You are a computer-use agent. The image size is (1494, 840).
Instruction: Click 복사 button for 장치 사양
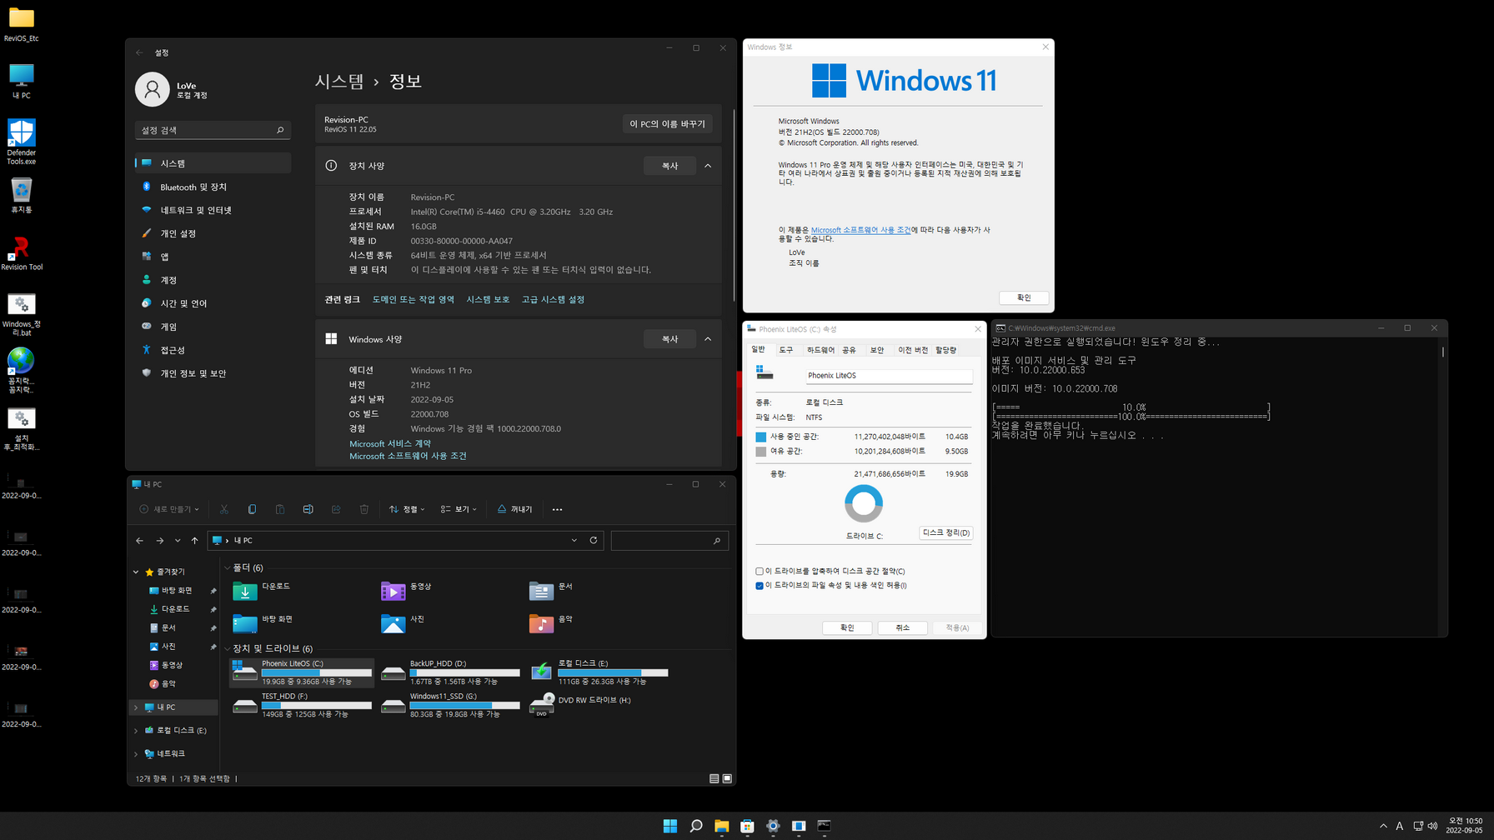point(669,166)
